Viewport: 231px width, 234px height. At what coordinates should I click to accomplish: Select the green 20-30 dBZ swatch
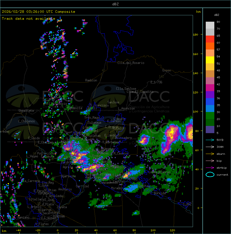pos(210,116)
